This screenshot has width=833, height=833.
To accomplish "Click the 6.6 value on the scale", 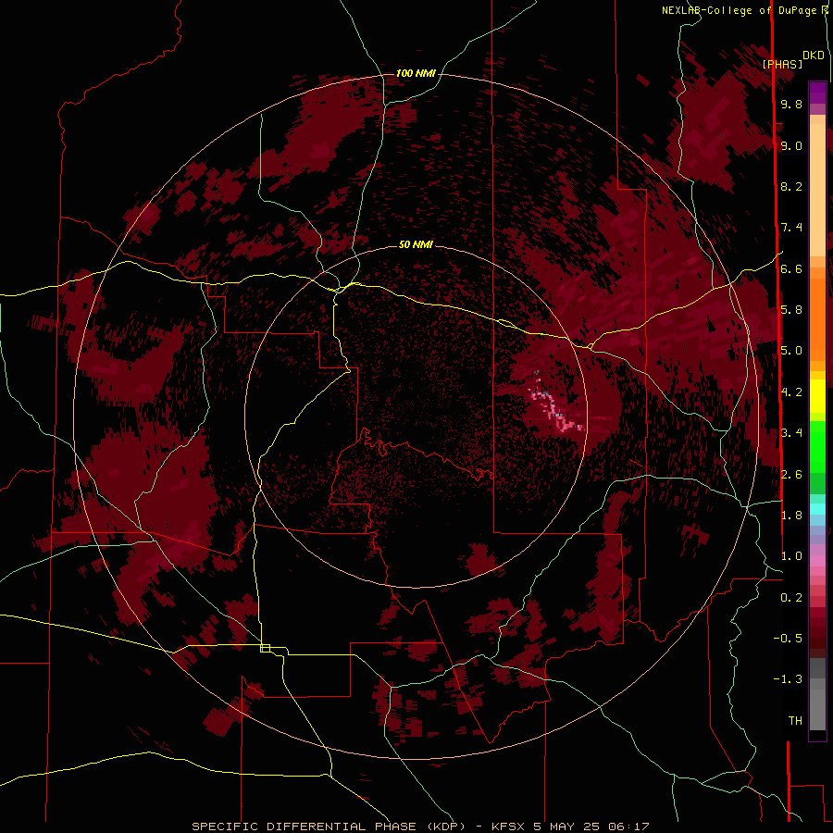I will click(x=791, y=268).
